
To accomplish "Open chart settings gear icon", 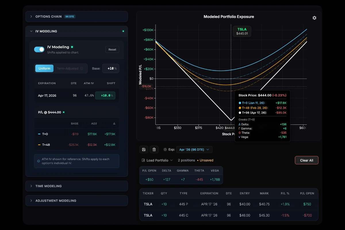I will 314,18.
